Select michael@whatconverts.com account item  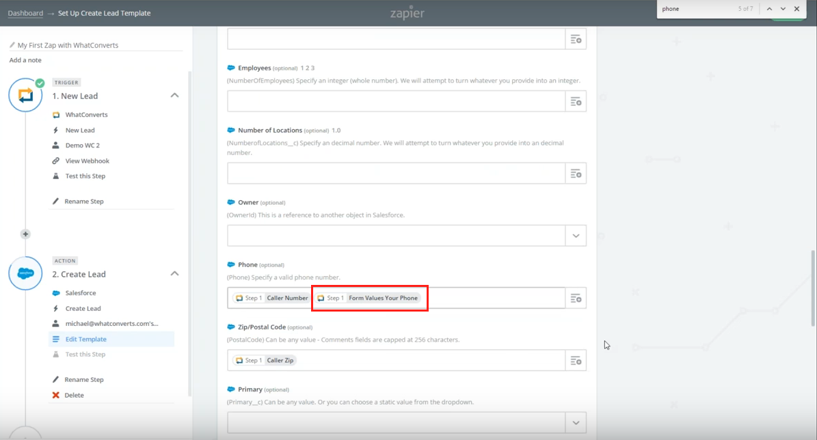pyautogui.click(x=111, y=323)
